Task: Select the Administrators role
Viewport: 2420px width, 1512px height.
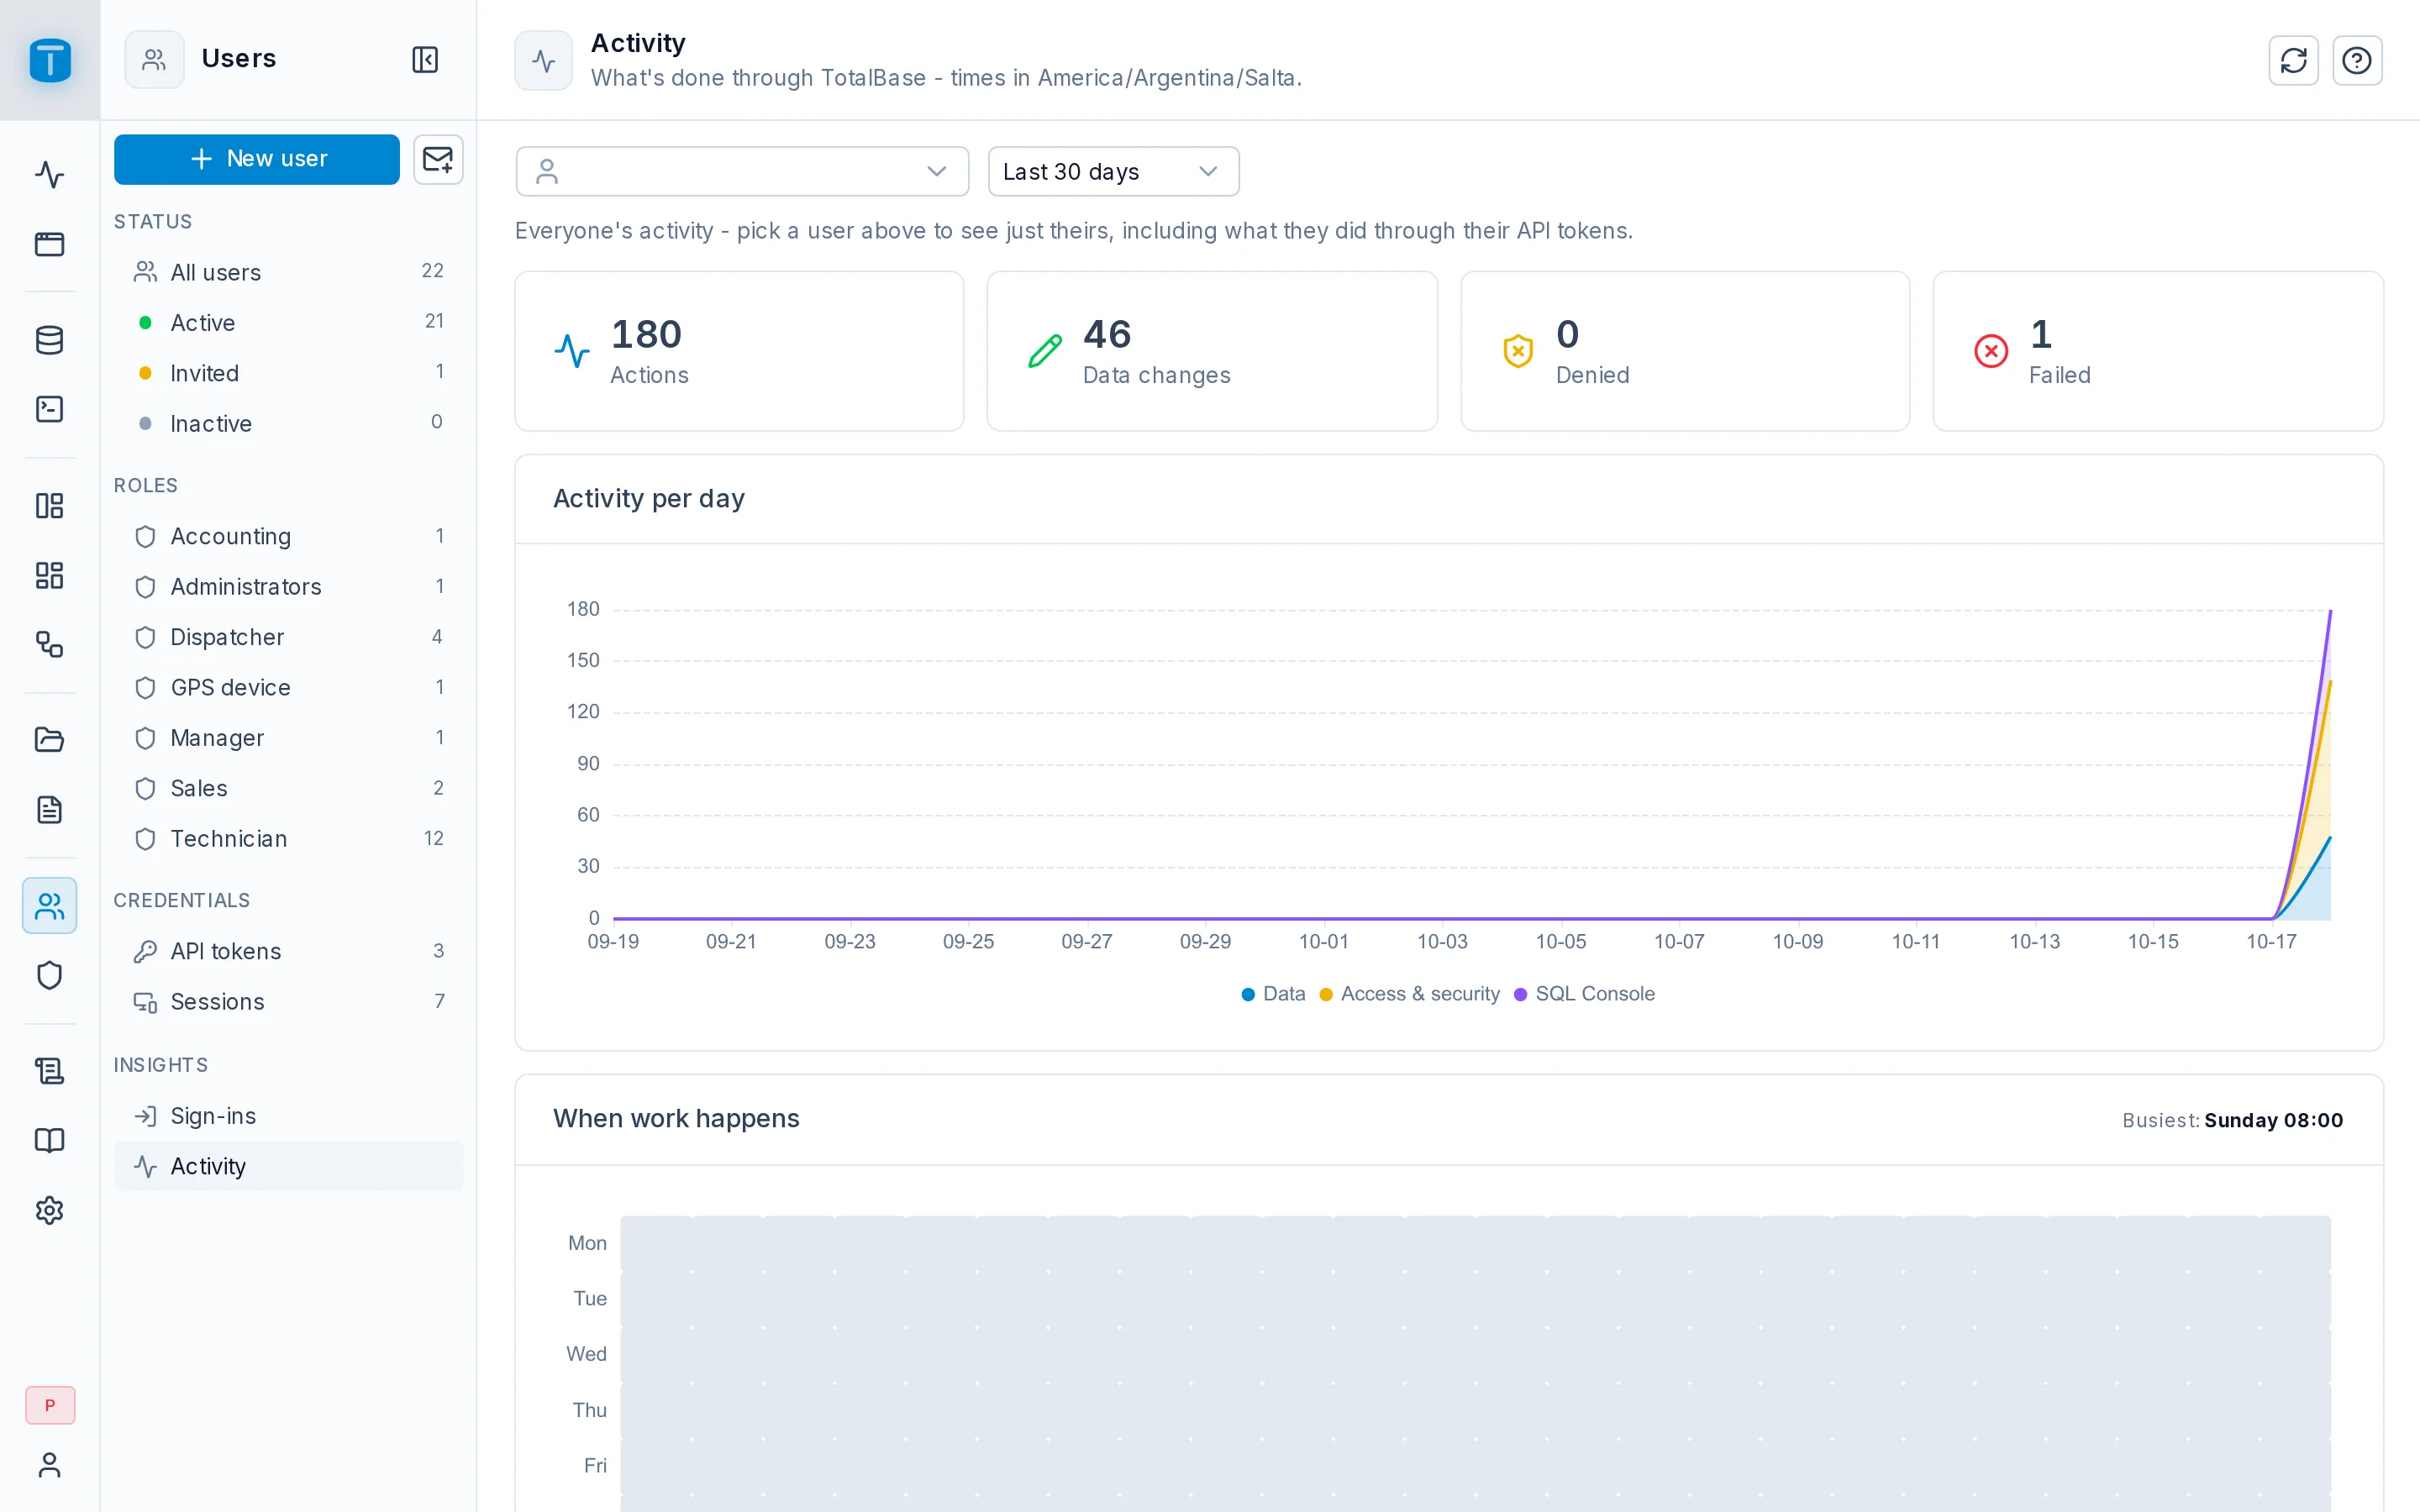Action: point(289,586)
